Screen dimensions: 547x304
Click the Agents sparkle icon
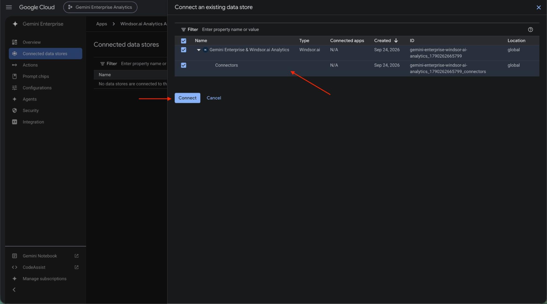tap(15, 99)
